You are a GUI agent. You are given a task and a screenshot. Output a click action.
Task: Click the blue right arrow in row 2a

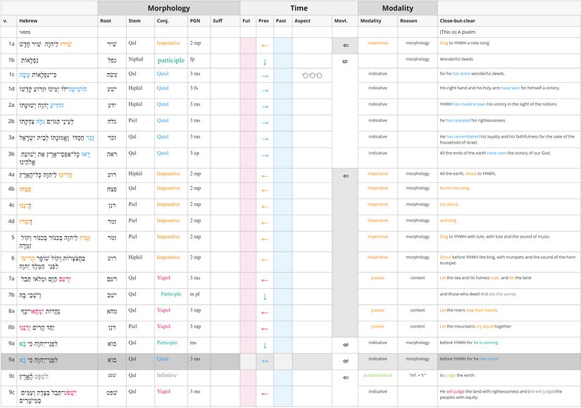(x=265, y=106)
